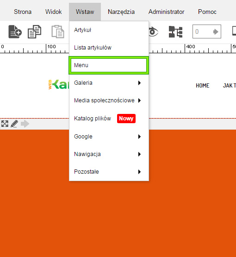Click the pencil edit icon
This screenshot has height=257, width=236.
(x=14, y=124)
